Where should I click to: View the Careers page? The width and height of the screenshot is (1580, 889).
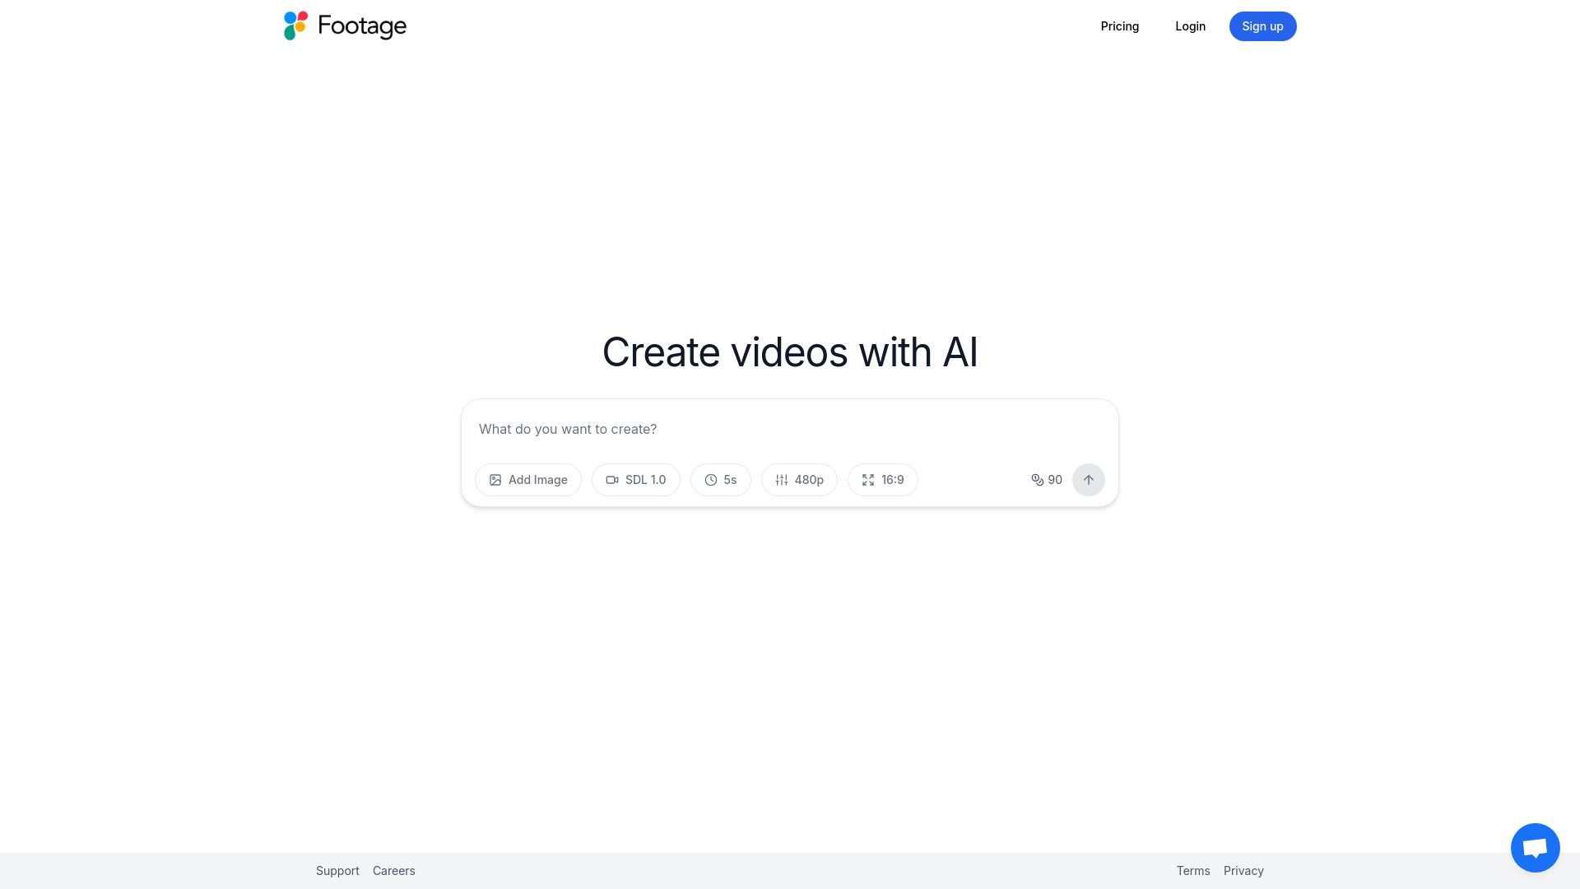393,870
